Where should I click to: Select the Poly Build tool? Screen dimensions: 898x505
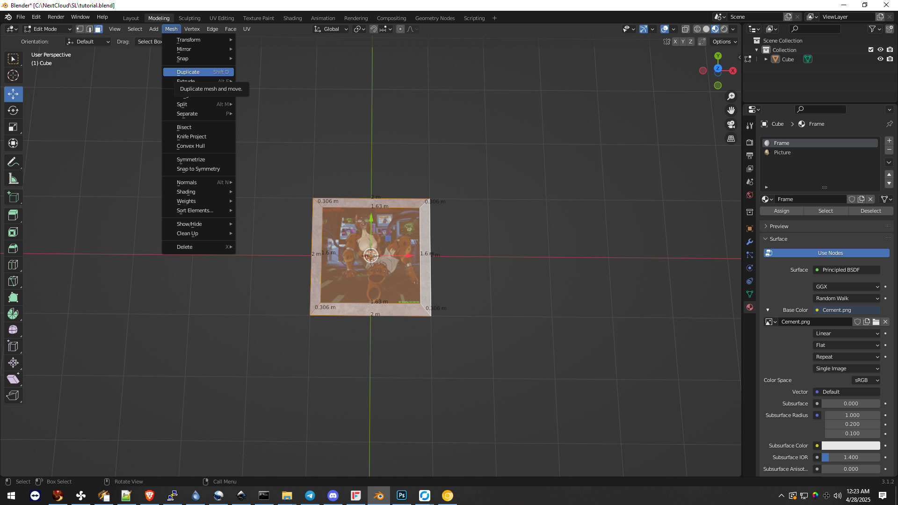coord(13,297)
